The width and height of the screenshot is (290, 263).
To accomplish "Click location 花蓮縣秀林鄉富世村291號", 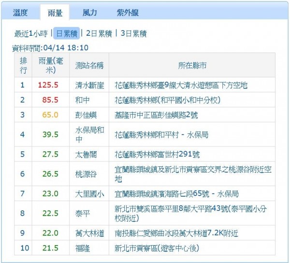I will tap(157, 154).
